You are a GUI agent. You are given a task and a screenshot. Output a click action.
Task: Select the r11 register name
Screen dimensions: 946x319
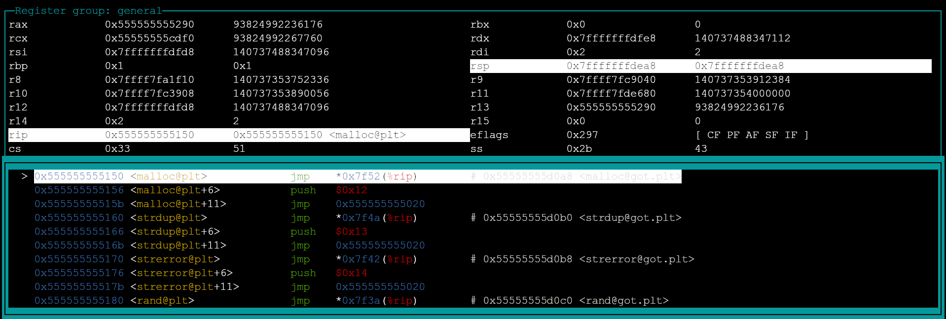(x=479, y=94)
